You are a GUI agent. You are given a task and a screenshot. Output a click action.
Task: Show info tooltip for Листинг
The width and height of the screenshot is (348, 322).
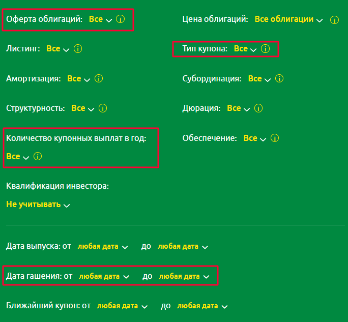78,49
